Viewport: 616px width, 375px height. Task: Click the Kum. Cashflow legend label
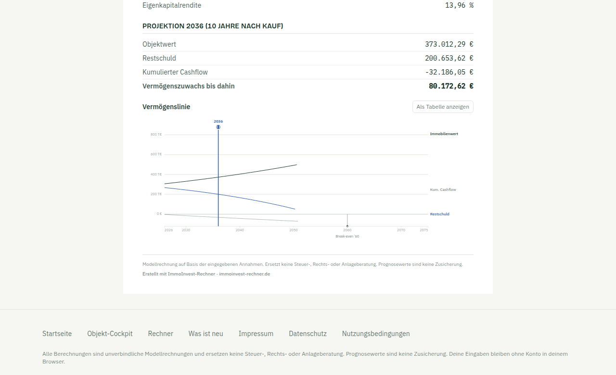point(443,190)
